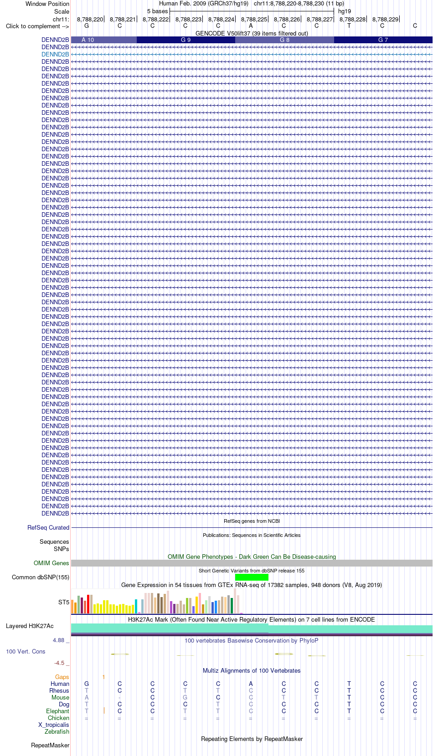Click the Scale label

pyautogui.click(x=62, y=11)
